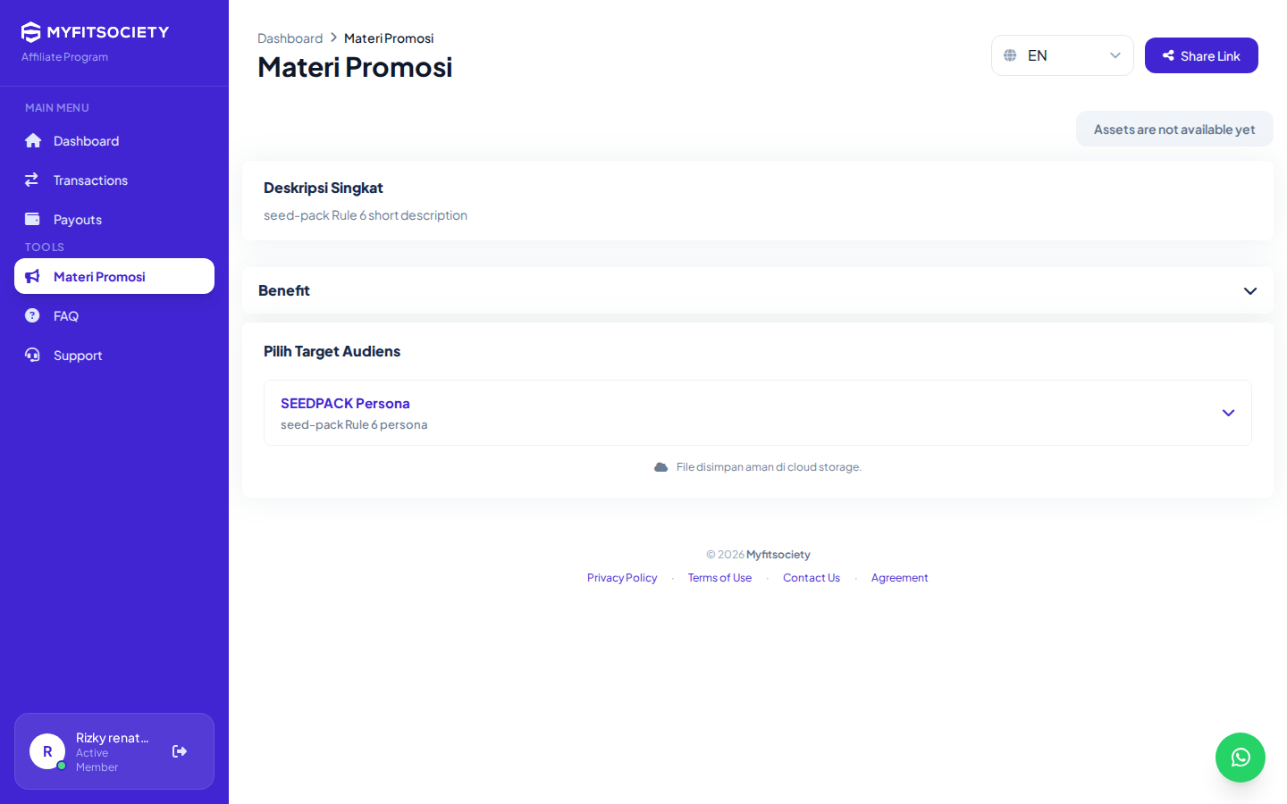
Task: Expand the Benefit section chevron
Action: (x=1250, y=290)
